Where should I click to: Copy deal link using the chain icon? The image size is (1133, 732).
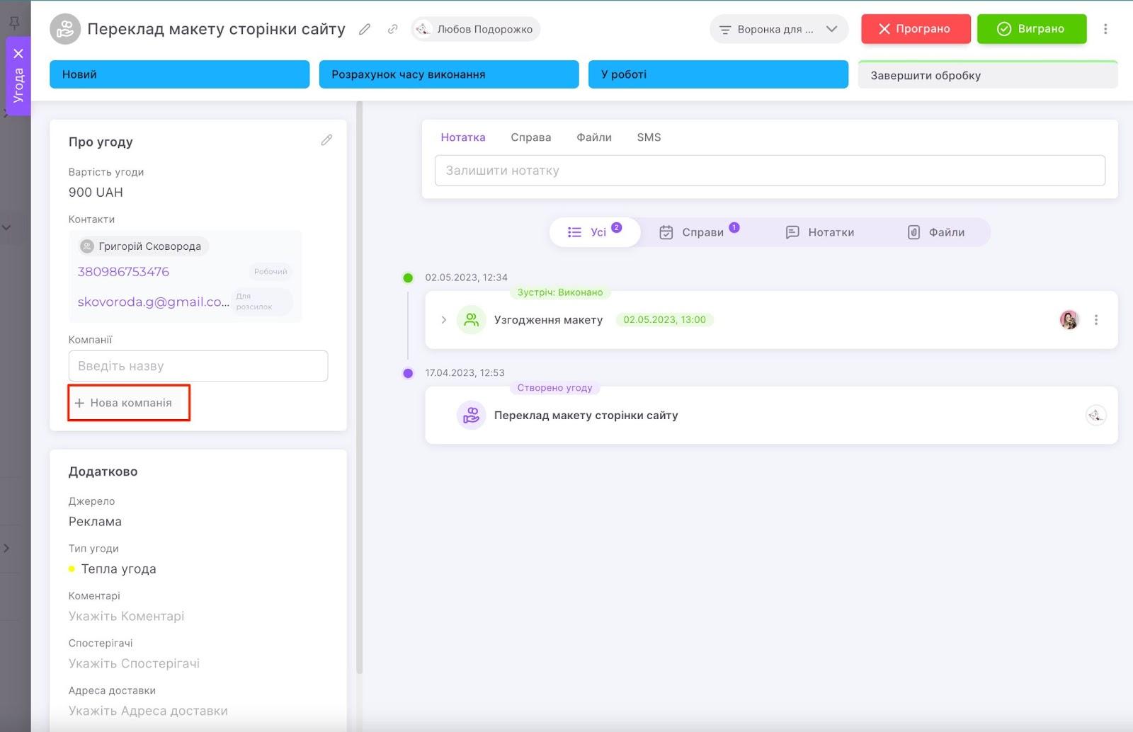point(392,29)
